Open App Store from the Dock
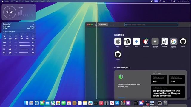Viewport: 191px width, 107px height. pyautogui.click(x=117, y=103)
